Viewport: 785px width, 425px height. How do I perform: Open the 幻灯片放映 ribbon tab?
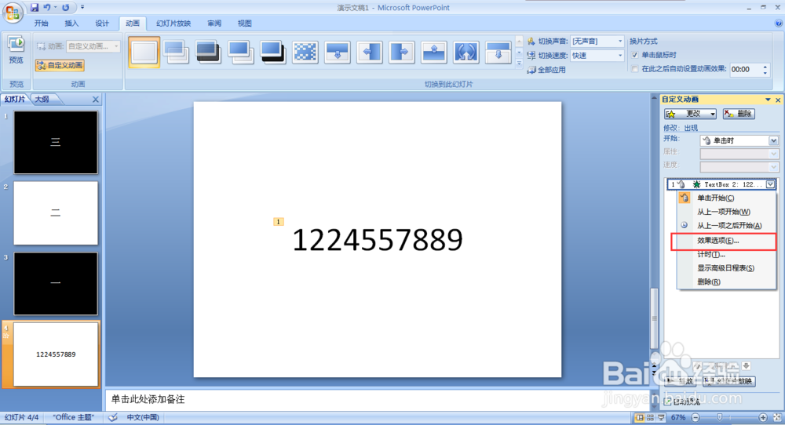(173, 24)
